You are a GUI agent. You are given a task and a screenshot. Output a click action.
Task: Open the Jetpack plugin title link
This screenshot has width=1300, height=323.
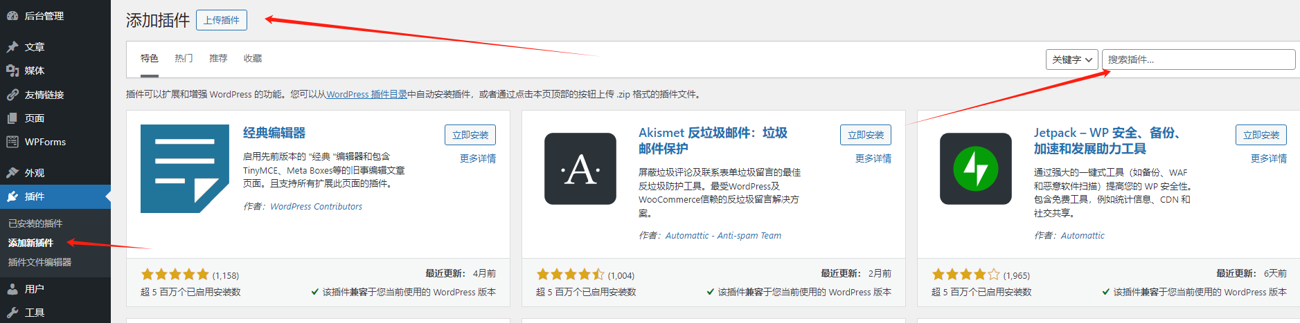tap(1107, 140)
